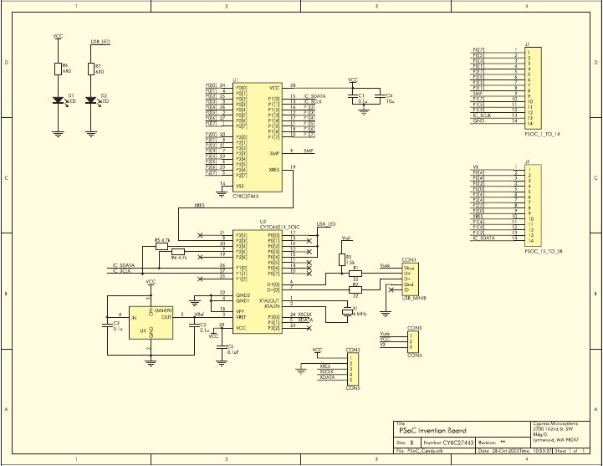
Task: Click the CON2 five-pin connector
Action: click(x=354, y=369)
